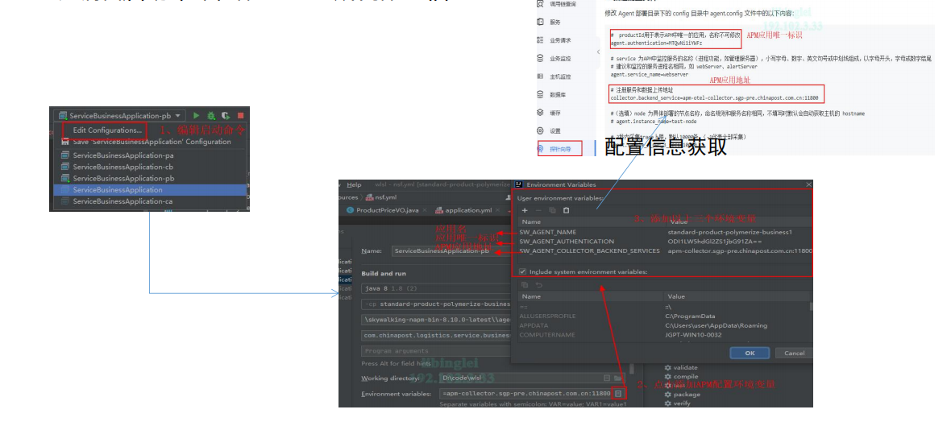The image size is (947, 426).
Task: Run with coverage using the shield icon
Action: click(226, 116)
